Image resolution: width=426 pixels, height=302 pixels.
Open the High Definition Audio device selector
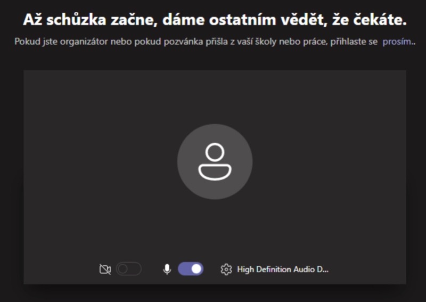(283, 270)
